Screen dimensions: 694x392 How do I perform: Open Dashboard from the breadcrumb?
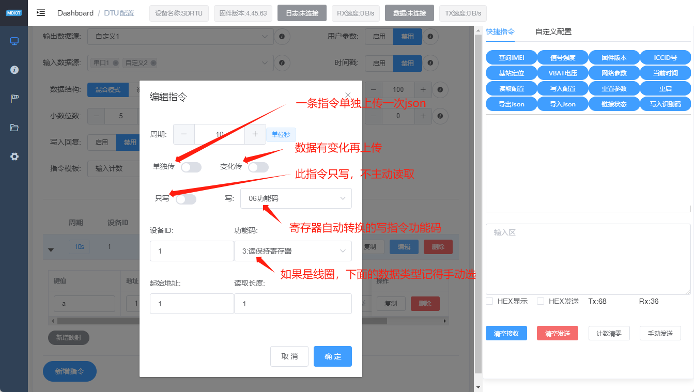(x=75, y=12)
